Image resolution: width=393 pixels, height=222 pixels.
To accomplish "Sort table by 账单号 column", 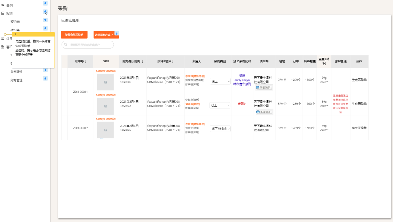I will point(80,62).
